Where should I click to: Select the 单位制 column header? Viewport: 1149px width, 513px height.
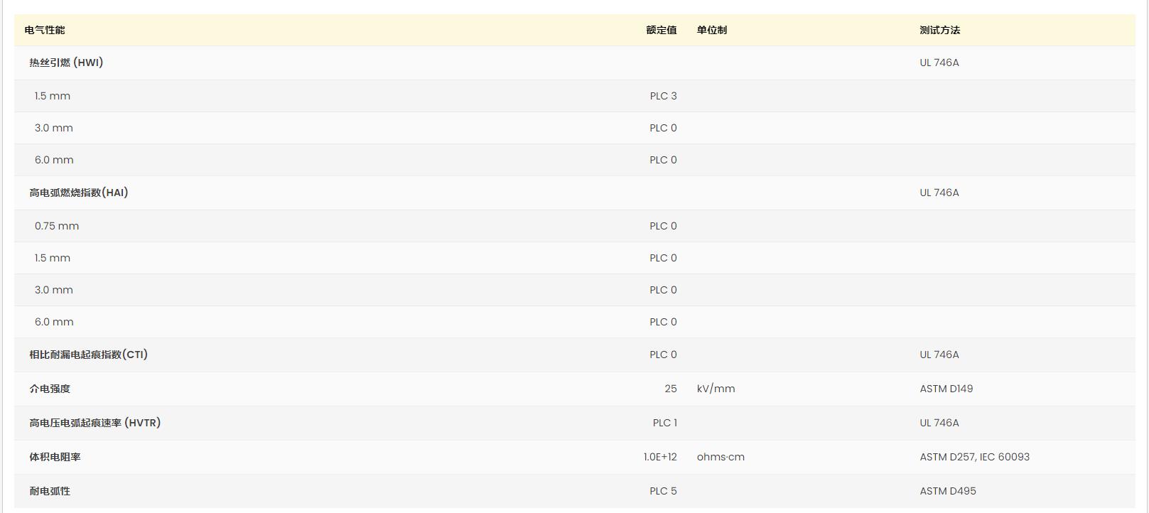click(711, 30)
